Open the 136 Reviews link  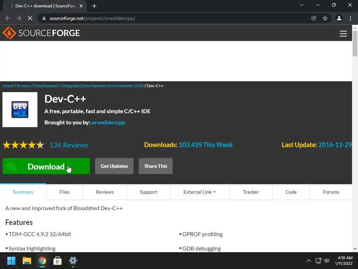tap(69, 145)
